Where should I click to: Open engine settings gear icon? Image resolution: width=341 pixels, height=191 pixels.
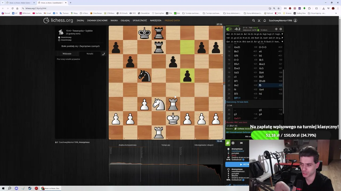click(281, 29)
